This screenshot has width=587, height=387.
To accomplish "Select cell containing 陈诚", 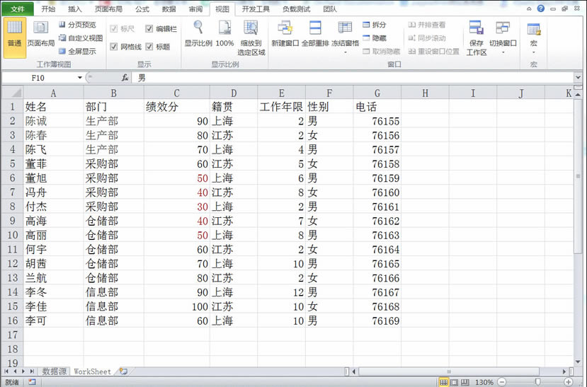I will pos(54,121).
